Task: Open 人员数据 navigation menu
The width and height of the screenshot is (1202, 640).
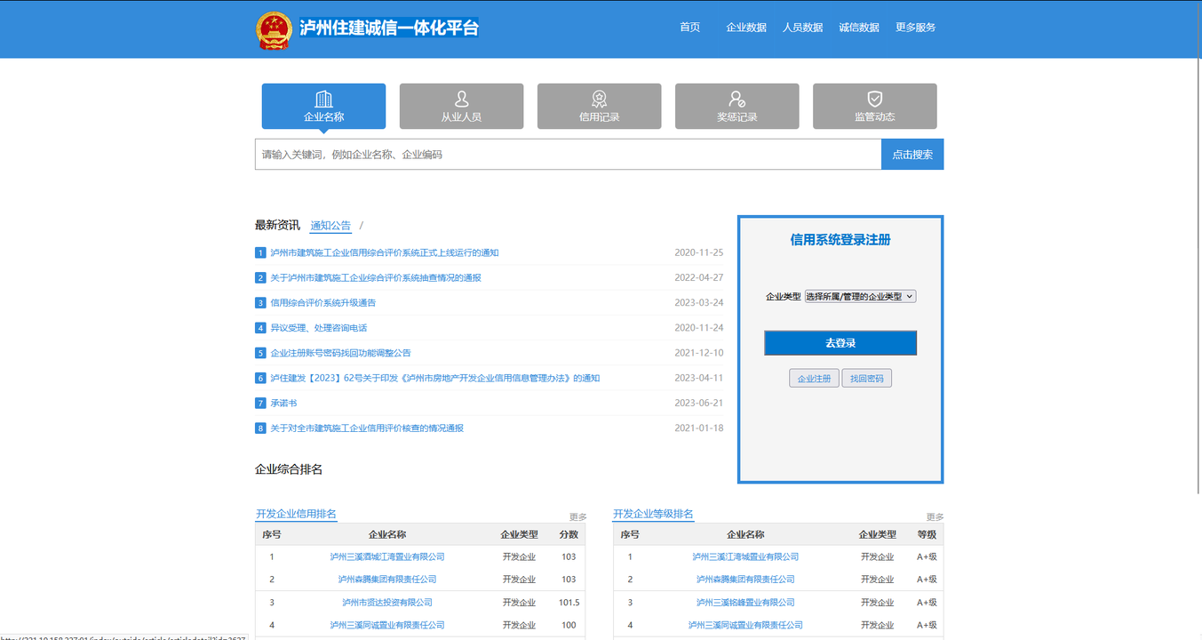Action: click(802, 28)
